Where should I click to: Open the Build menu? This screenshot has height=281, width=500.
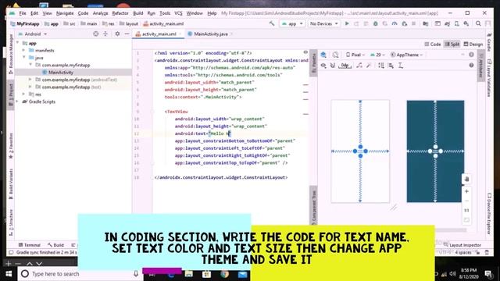click(x=138, y=13)
